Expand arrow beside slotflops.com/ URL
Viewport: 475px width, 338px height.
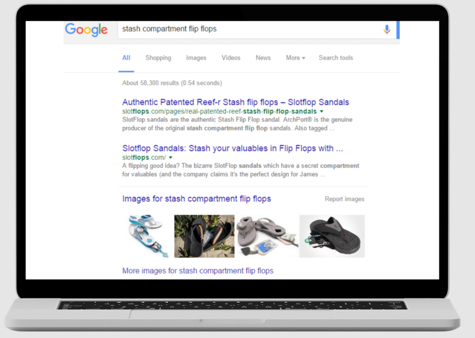(170, 158)
